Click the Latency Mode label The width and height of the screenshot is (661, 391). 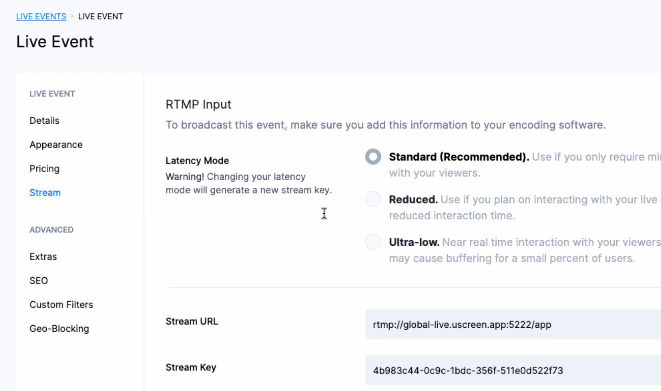point(197,161)
